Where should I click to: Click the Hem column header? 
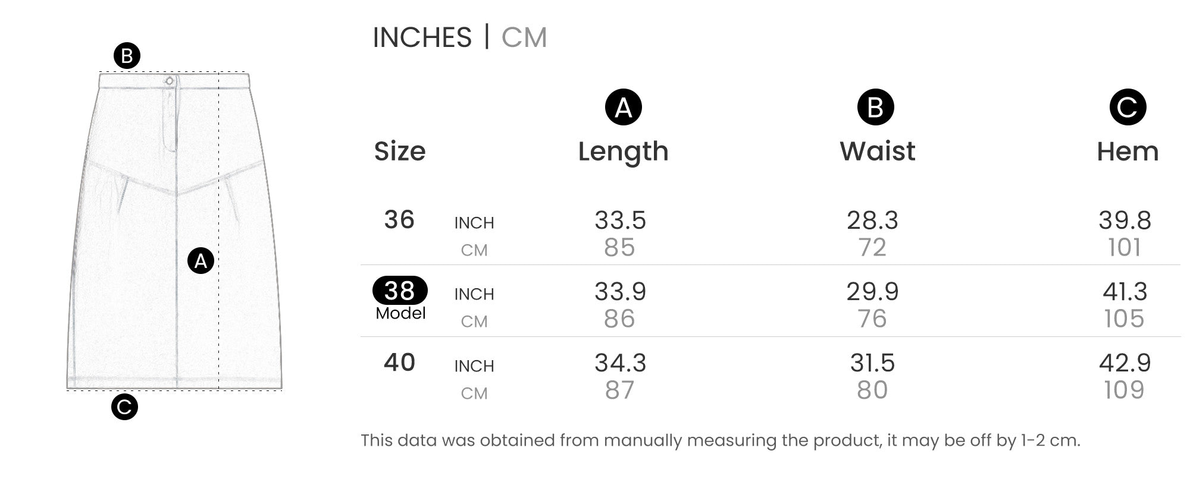(x=1128, y=152)
